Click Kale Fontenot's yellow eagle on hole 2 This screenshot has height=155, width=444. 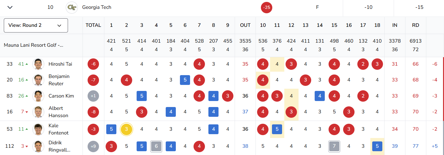point(126,129)
